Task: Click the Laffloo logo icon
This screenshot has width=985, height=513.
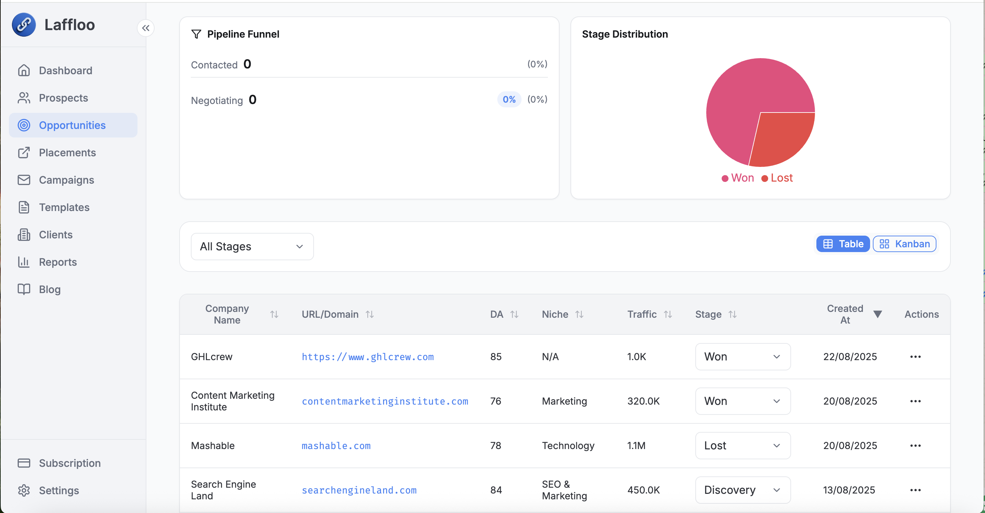Action: [x=24, y=25]
